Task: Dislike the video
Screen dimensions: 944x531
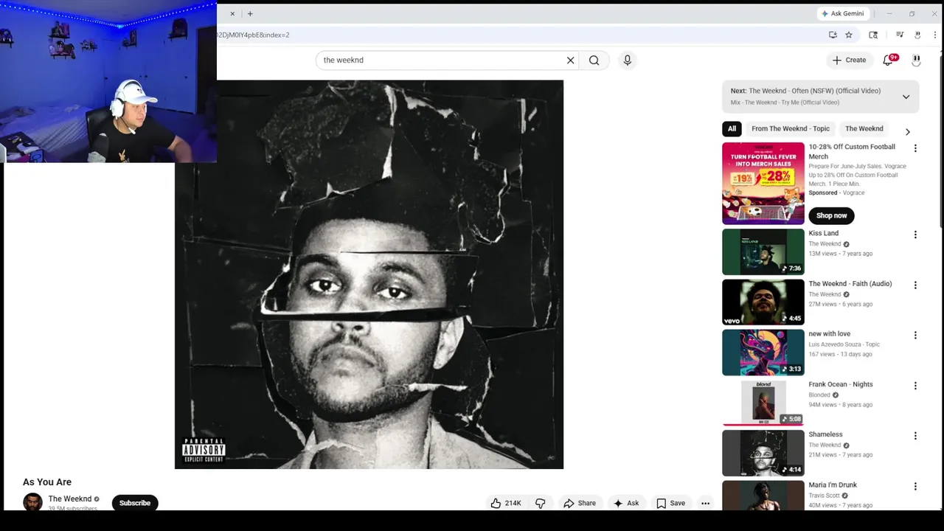Action: 541,503
